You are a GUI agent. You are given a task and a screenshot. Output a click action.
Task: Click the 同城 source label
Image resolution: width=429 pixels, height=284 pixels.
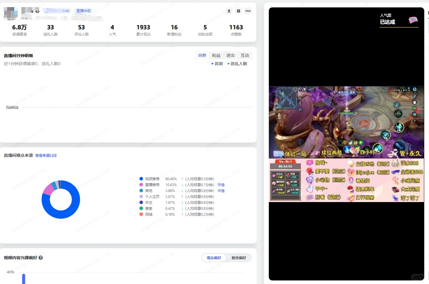click(149, 214)
